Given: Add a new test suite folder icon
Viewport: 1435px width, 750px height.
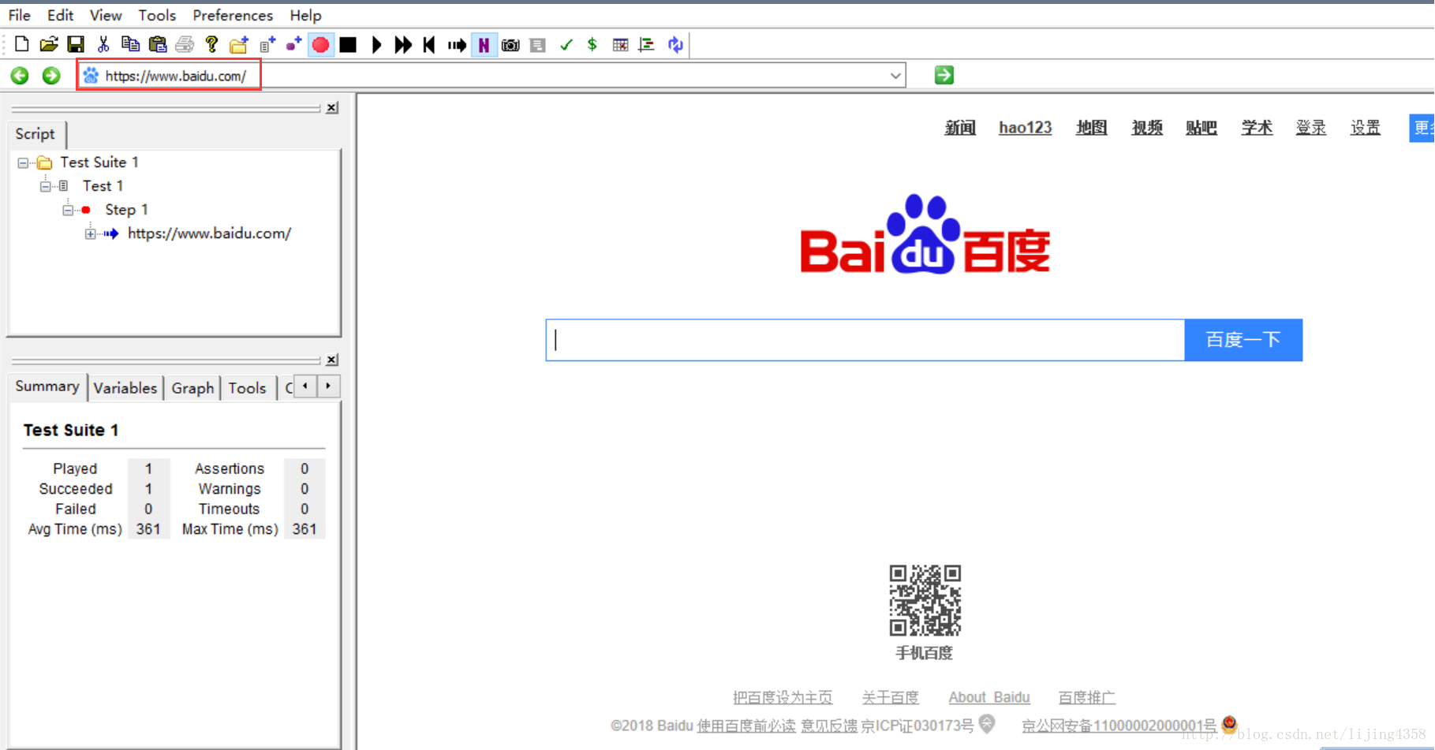Looking at the screenshot, I should coord(239,44).
